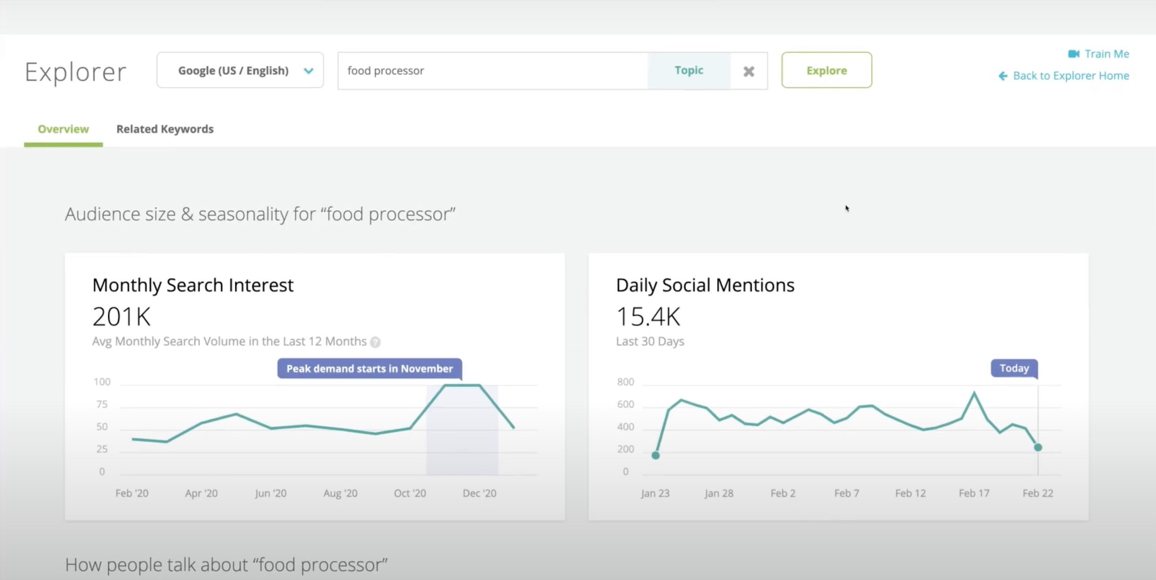Click the Overview tab
This screenshot has height=580, width=1156.
pos(63,129)
